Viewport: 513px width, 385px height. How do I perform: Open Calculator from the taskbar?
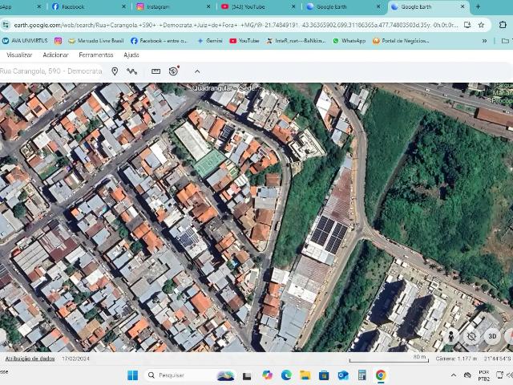(362, 375)
